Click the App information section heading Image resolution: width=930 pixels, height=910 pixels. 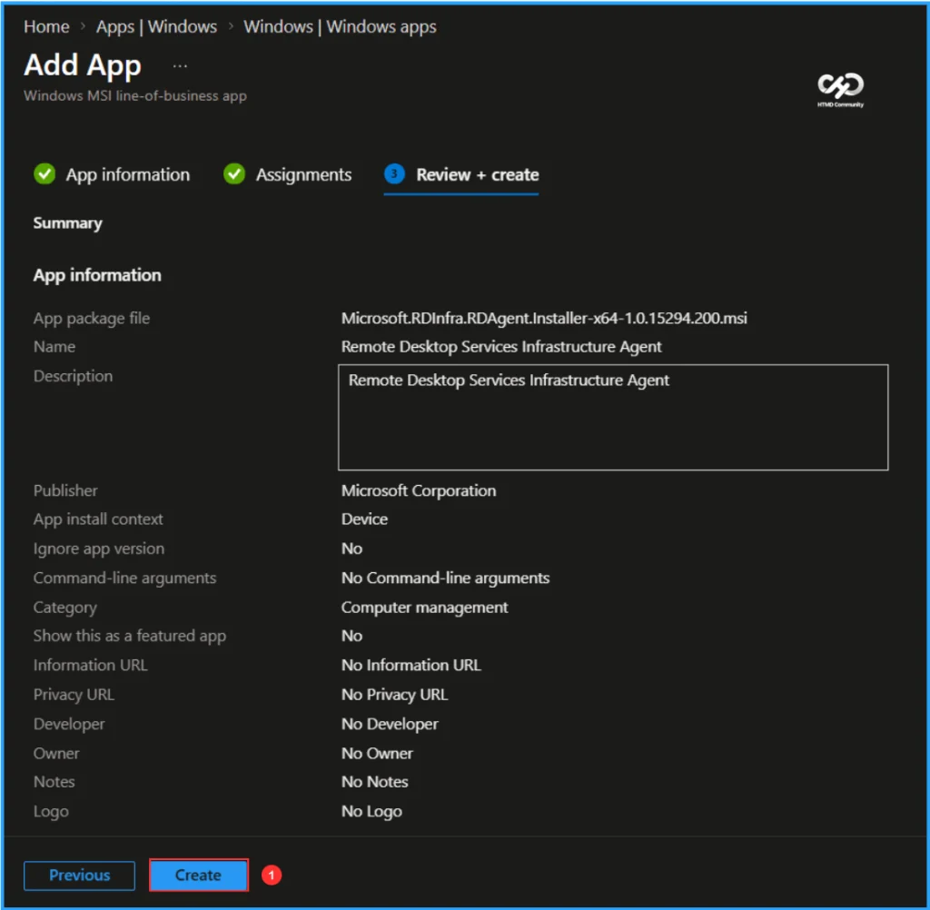97,275
